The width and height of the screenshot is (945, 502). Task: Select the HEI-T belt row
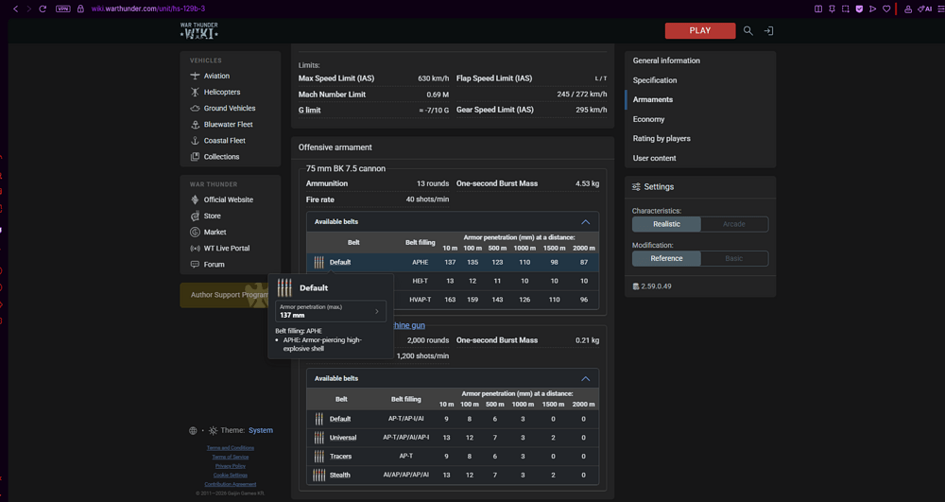click(495, 281)
